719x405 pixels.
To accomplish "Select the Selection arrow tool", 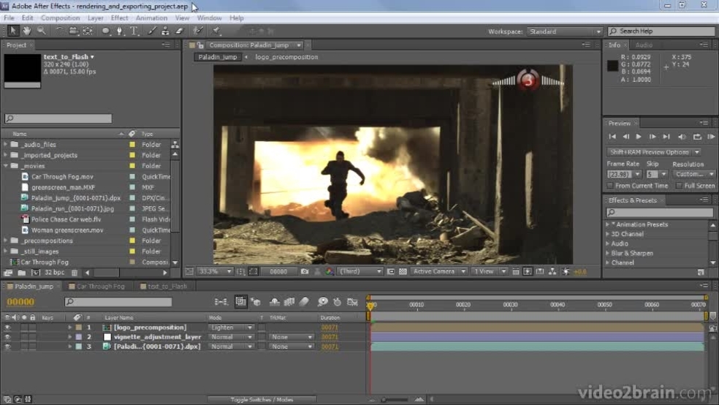I will point(13,31).
